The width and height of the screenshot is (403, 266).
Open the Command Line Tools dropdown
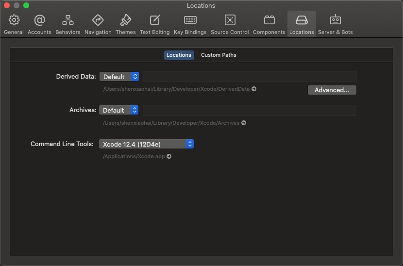tap(146, 144)
